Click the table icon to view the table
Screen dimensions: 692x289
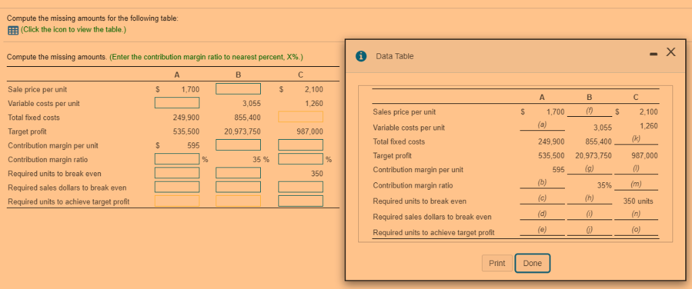click(x=12, y=30)
